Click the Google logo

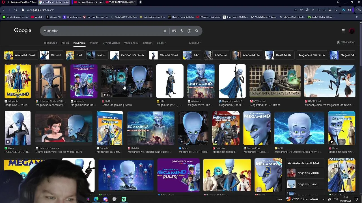[23, 30]
